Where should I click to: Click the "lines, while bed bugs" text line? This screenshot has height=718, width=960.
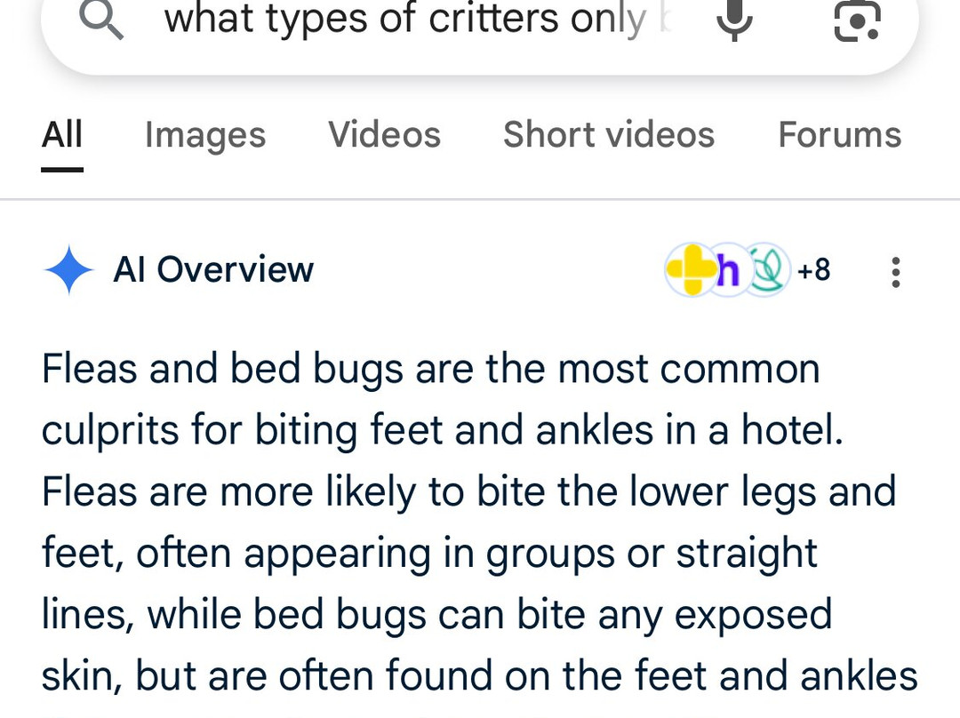(436, 615)
